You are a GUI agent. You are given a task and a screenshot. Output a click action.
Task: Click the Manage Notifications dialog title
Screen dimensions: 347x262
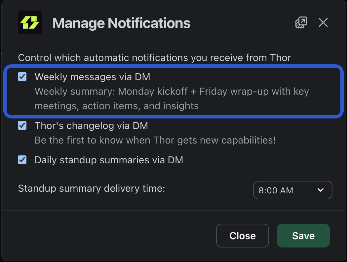point(121,23)
